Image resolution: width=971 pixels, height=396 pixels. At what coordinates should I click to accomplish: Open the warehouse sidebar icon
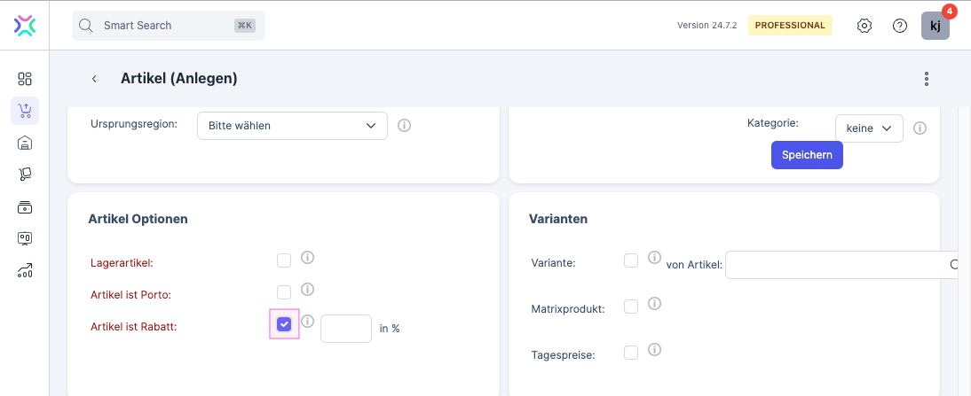pos(25,143)
